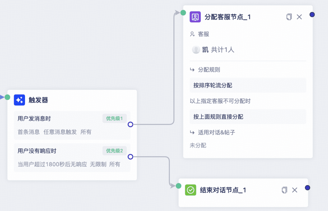Click the green end-conversation checkmark icon
The width and height of the screenshot is (328, 211).
(191, 190)
